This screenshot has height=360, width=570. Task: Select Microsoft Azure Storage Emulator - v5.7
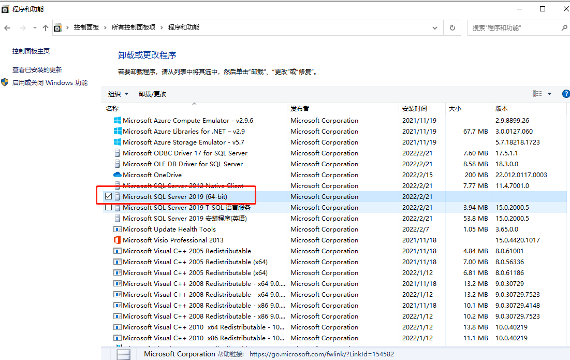coord(184,142)
